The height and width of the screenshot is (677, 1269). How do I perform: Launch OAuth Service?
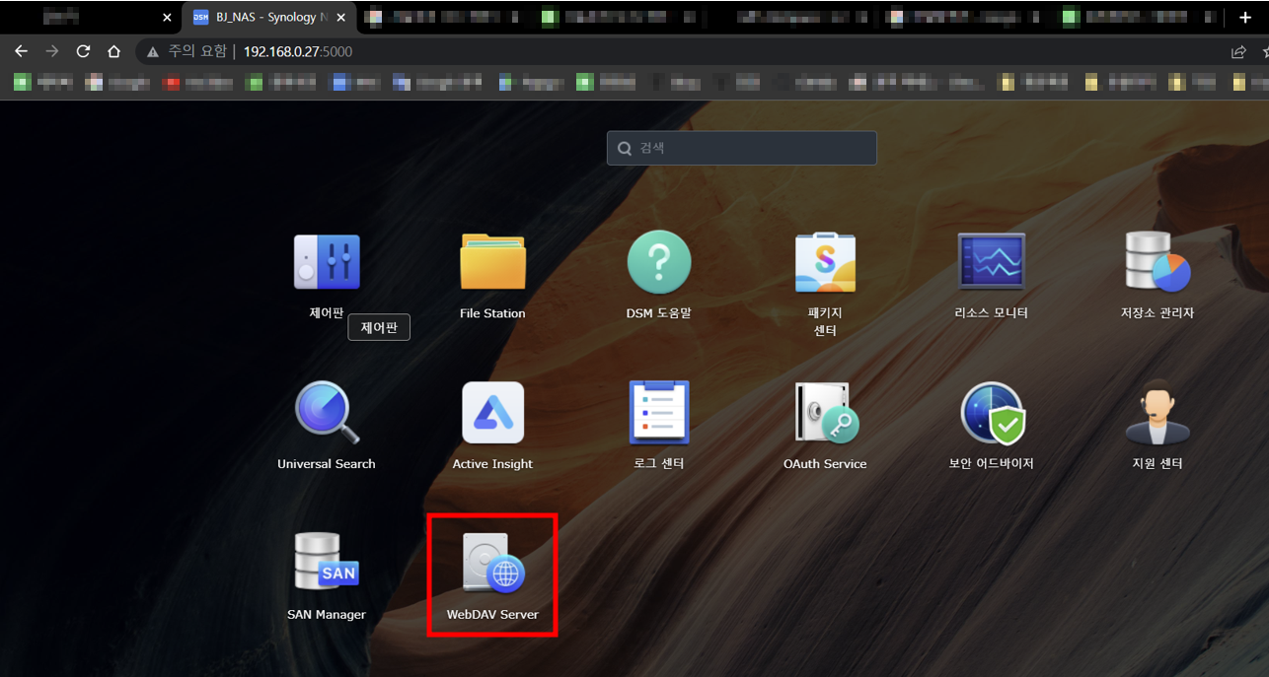click(827, 413)
